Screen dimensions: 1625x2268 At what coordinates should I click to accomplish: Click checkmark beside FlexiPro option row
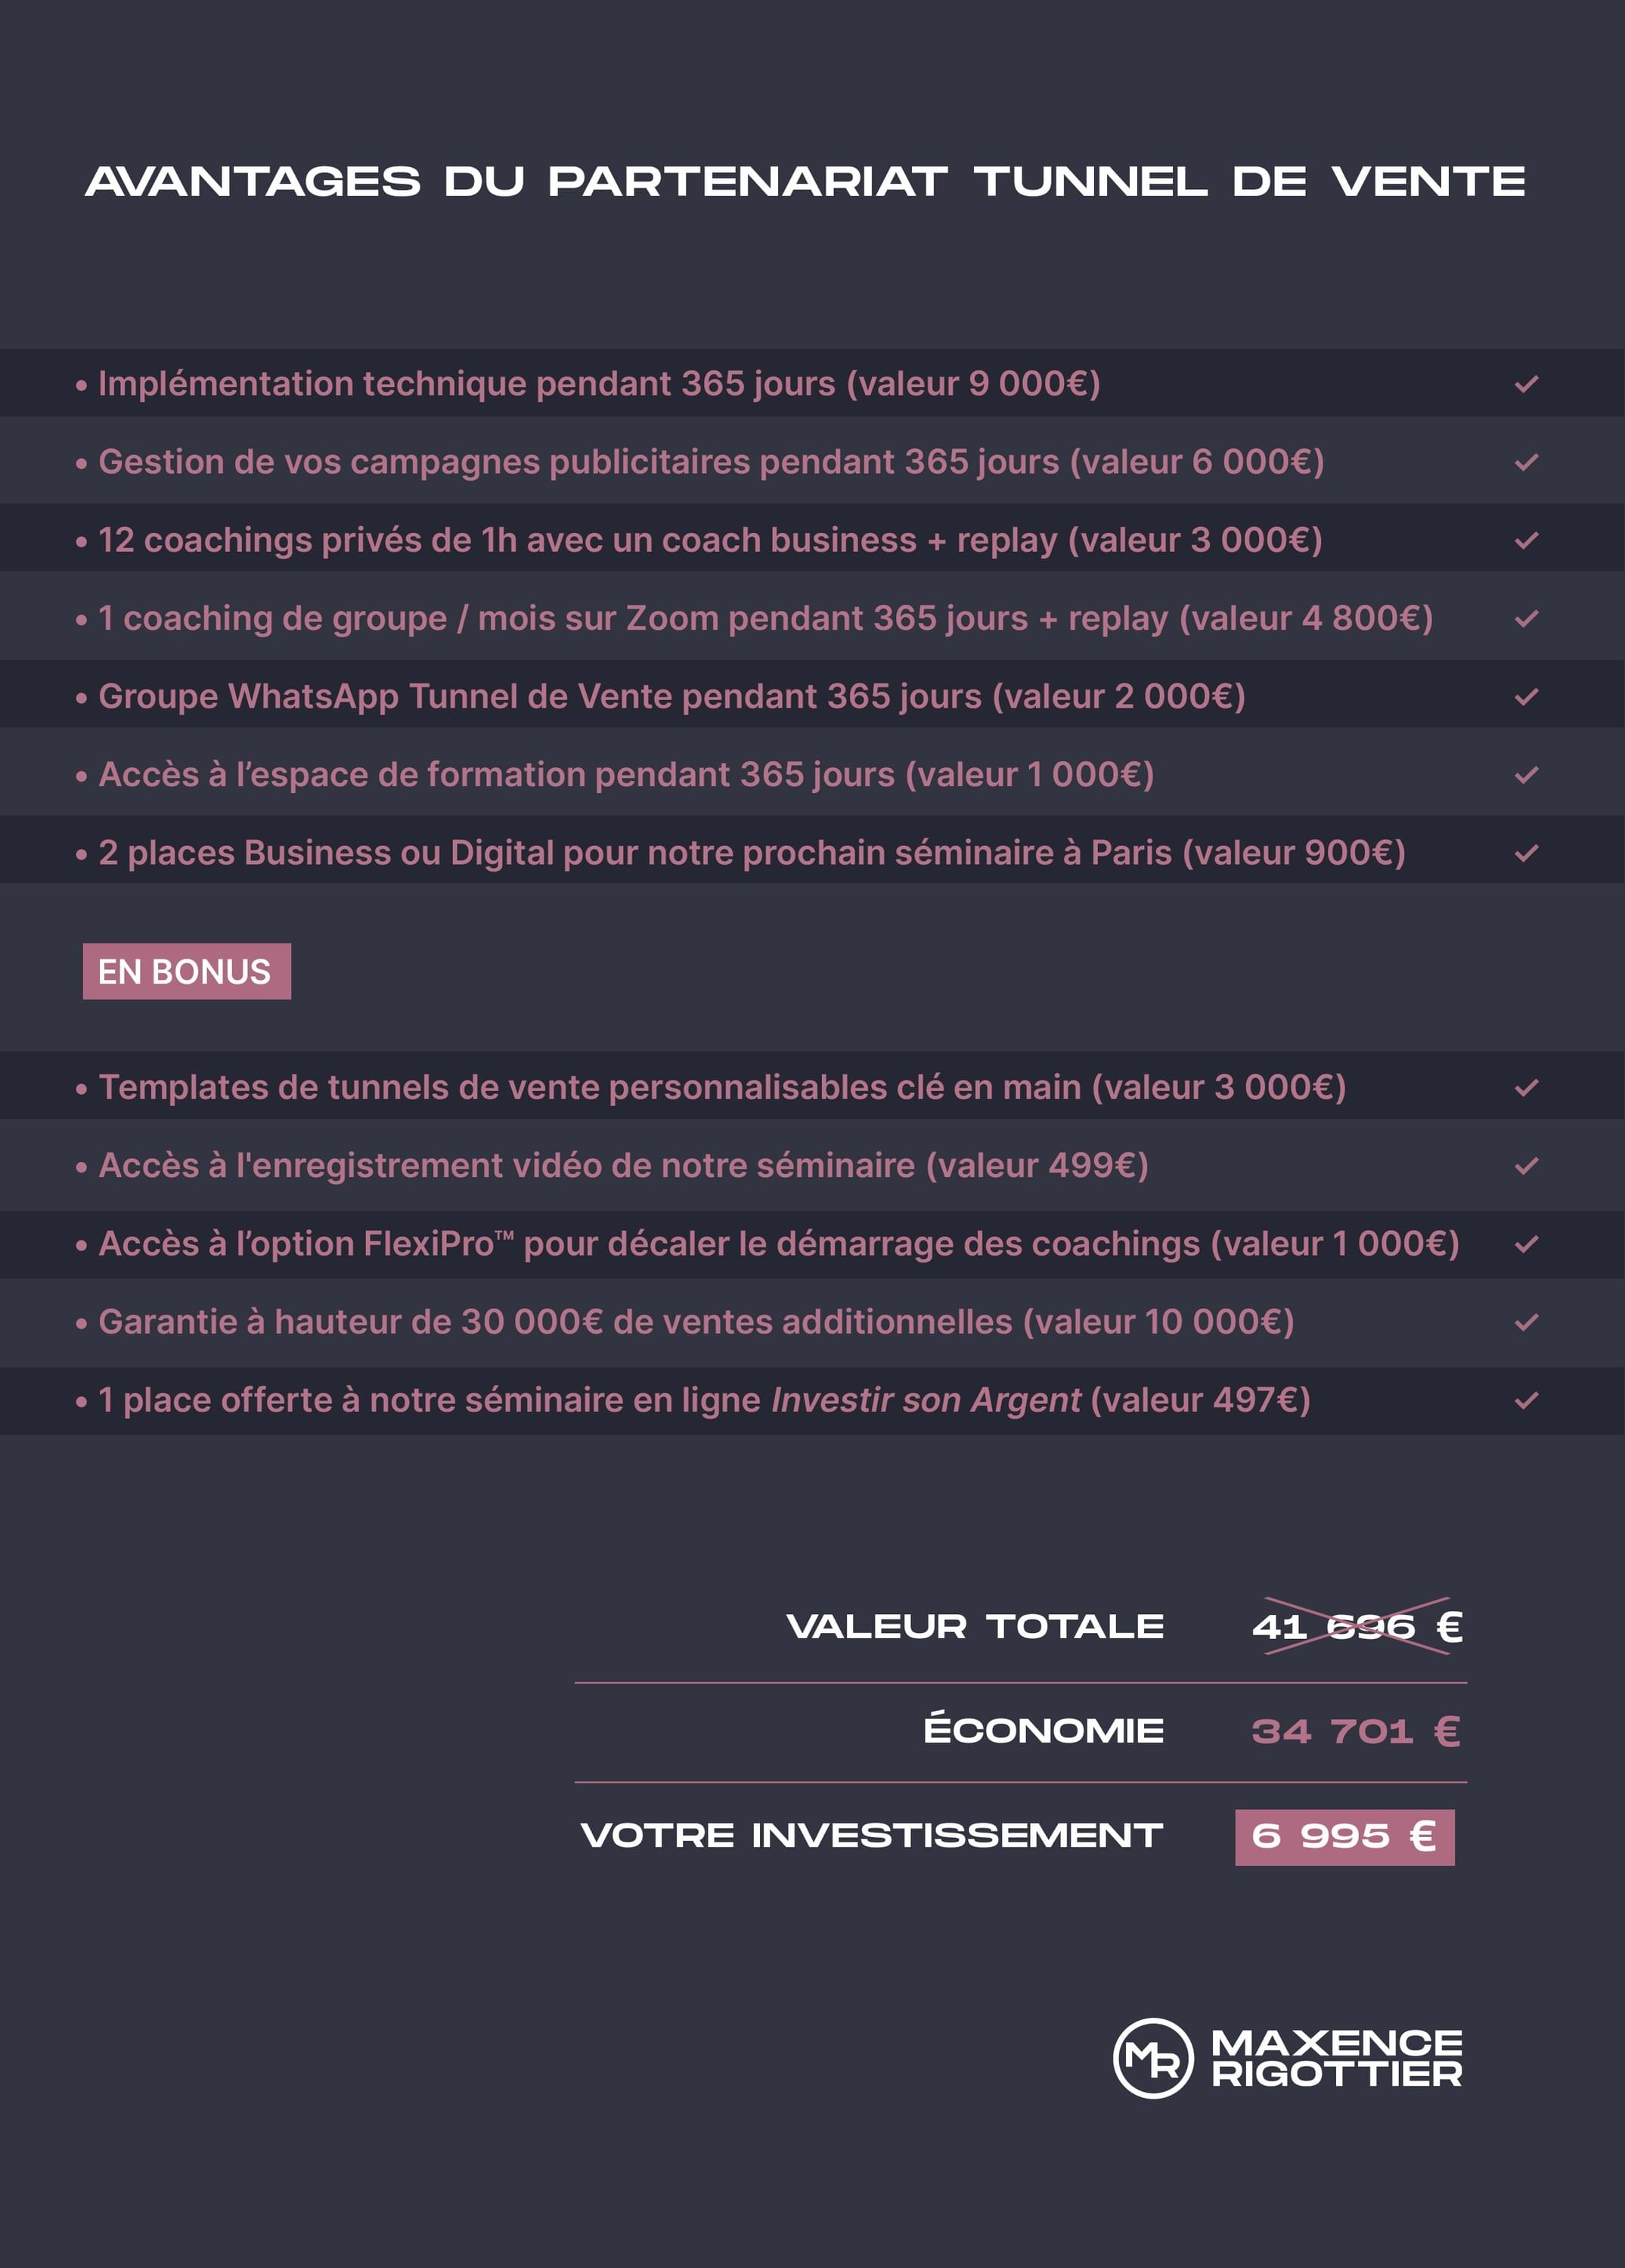pyautogui.click(x=1526, y=1244)
